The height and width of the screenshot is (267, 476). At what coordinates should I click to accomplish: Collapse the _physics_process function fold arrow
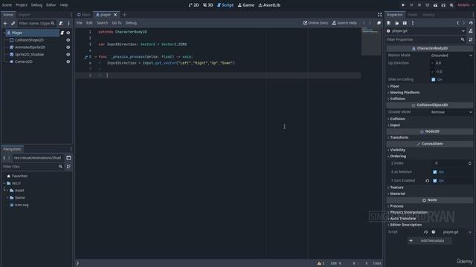pyautogui.click(x=95, y=56)
